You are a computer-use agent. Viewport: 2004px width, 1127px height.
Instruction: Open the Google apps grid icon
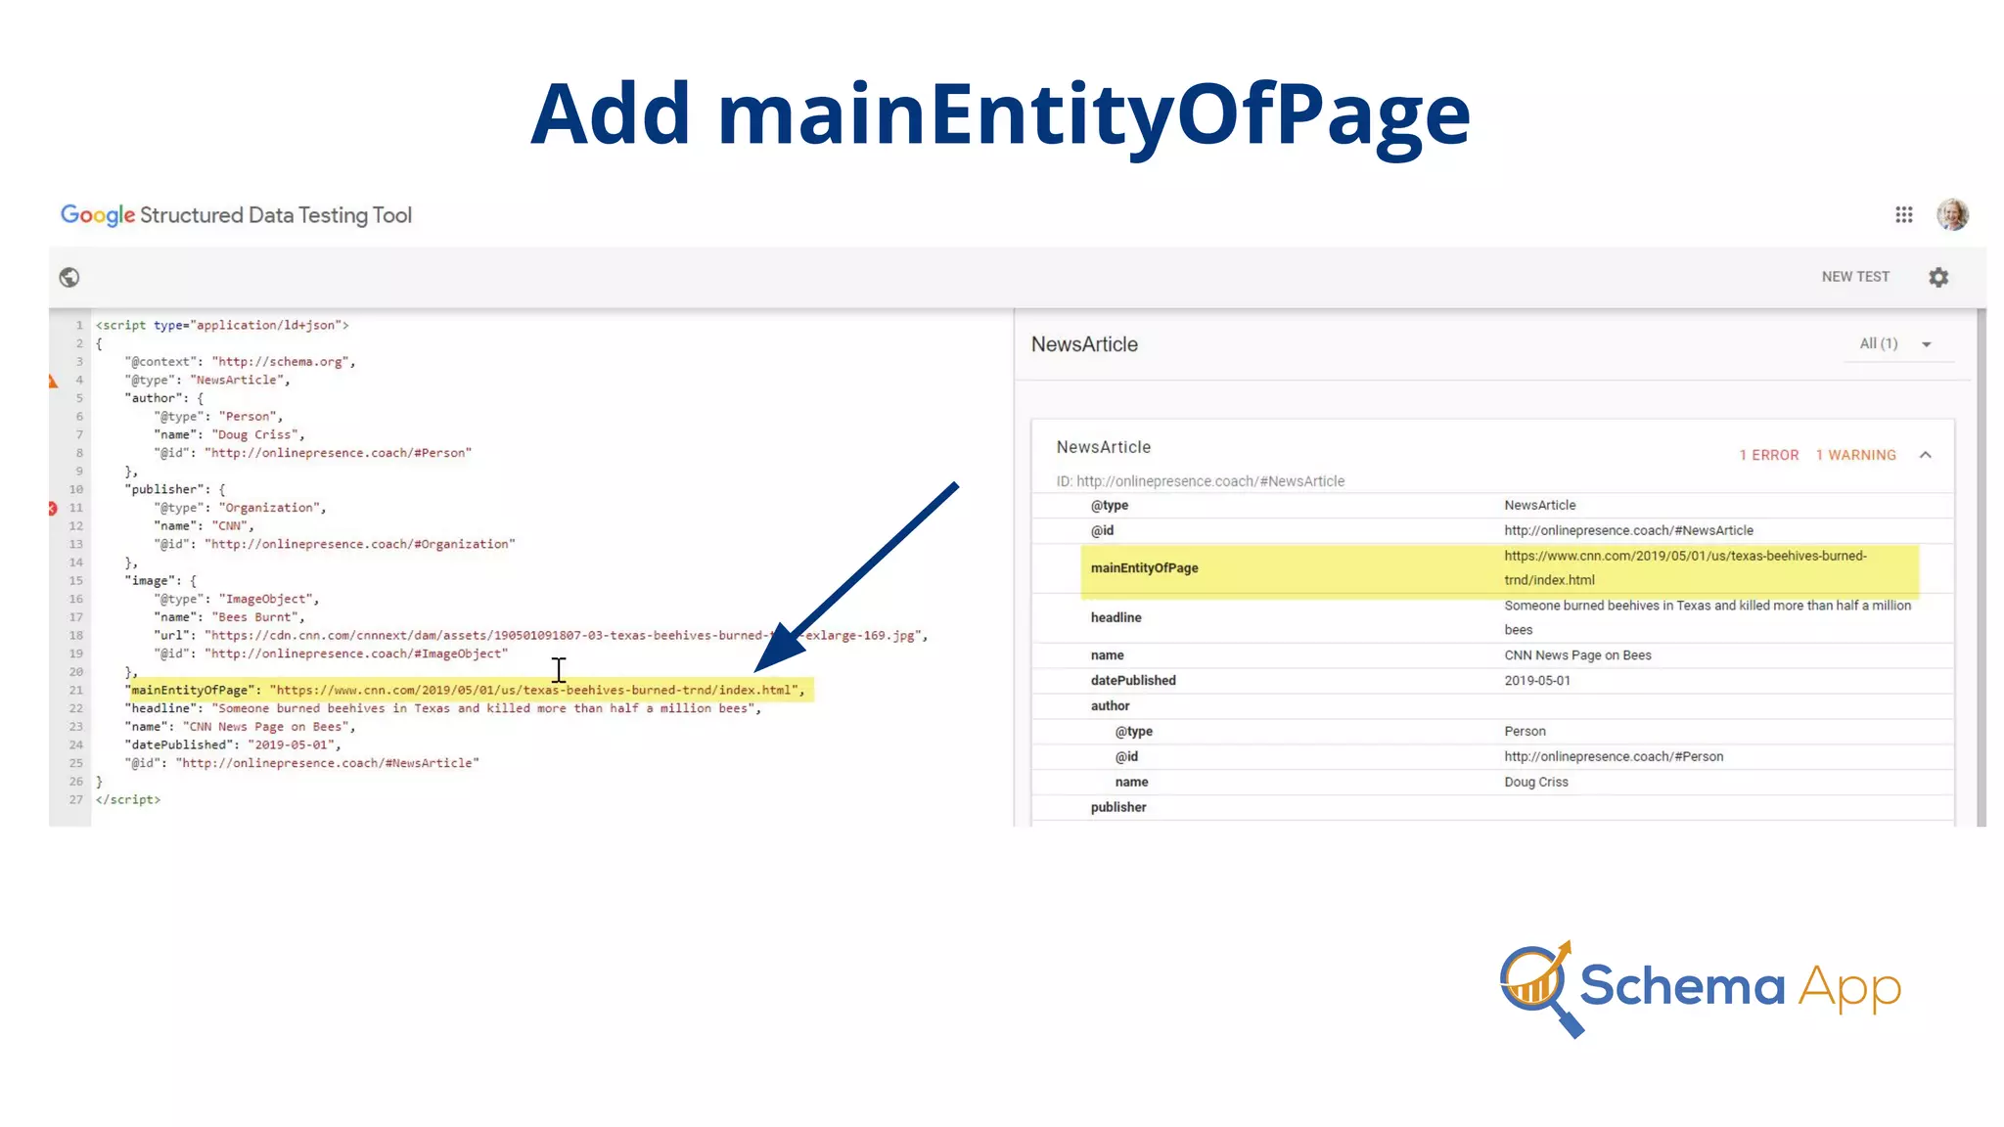tap(1903, 214)
